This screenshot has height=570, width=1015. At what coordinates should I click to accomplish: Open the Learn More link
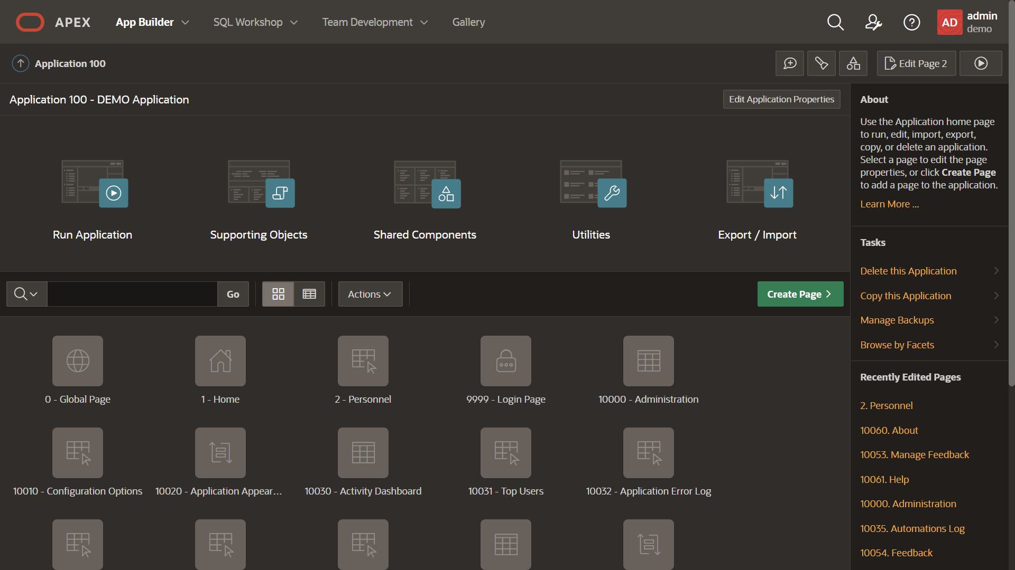coord(889,204)
